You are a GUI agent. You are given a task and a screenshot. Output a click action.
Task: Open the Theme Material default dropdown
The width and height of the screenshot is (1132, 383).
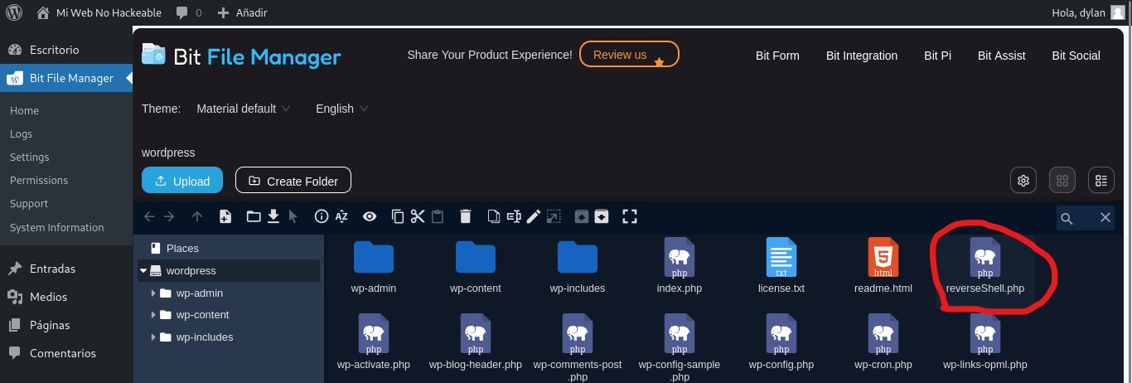pos(243,109)
